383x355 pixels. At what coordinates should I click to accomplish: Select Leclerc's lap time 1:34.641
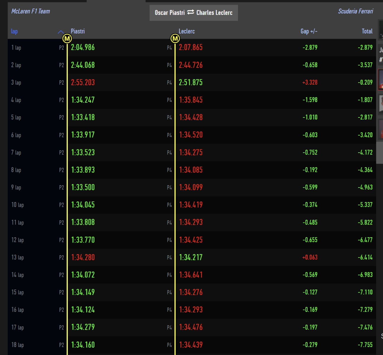(191, 275)
